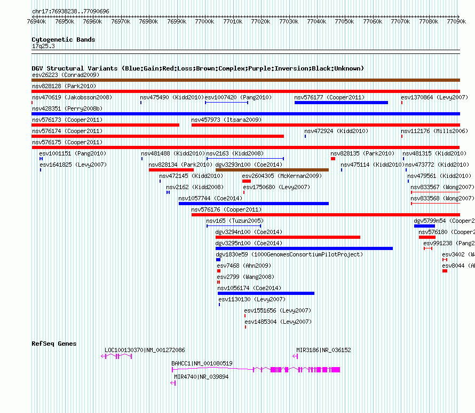Open the LOC100130370|NM_001272086 gene label

(145, 350)
